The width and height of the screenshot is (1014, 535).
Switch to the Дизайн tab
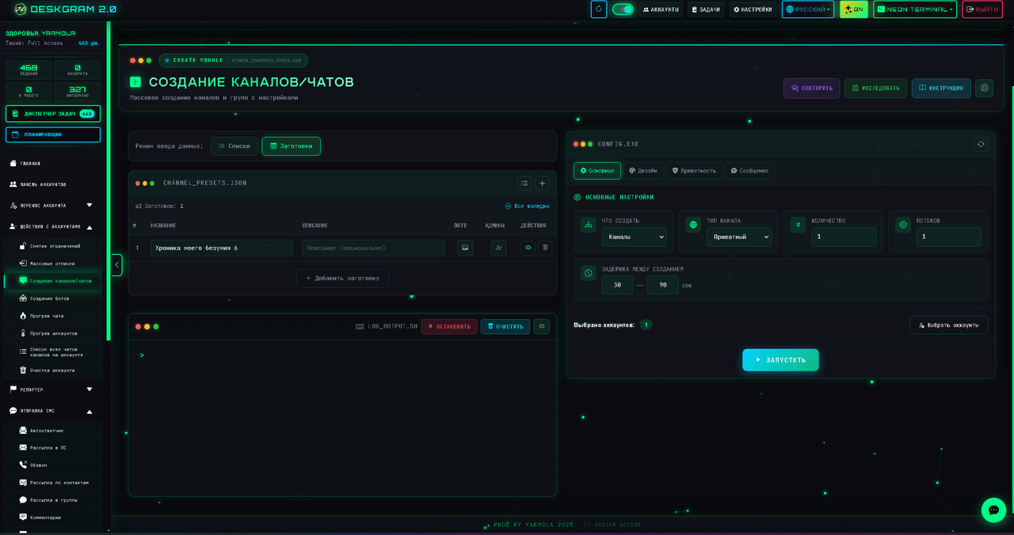tap(642, 170)
